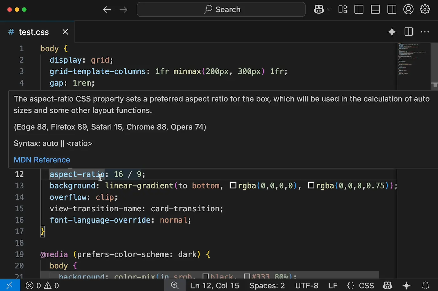Open Copilot chat from the title bar icon
The width and height of the screenshot is (438, 291).
pos(318,9)
